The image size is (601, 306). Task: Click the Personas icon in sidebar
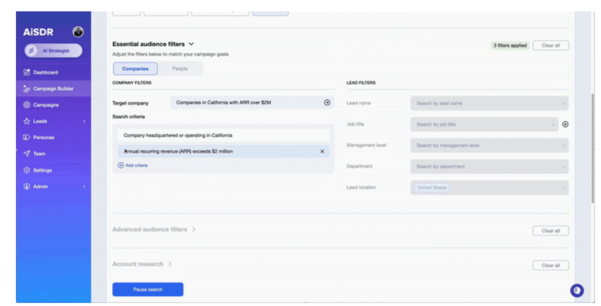point(26,138)
